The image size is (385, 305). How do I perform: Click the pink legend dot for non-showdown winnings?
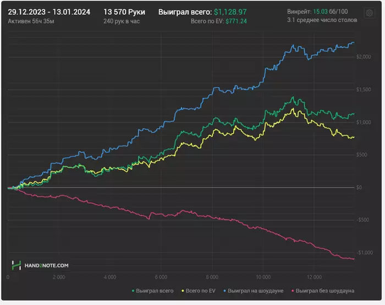293,291
